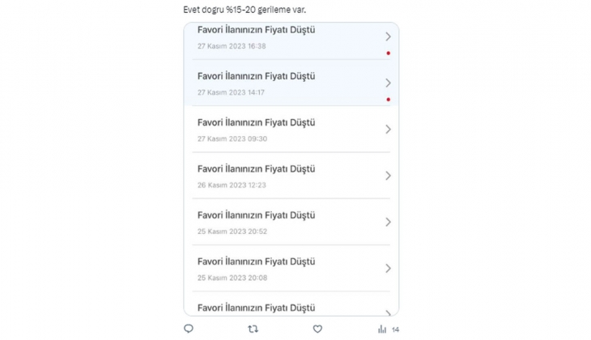Open the price-drop notification title dated 14:17
The image size is (591, 340).
[x=256, y=76]
